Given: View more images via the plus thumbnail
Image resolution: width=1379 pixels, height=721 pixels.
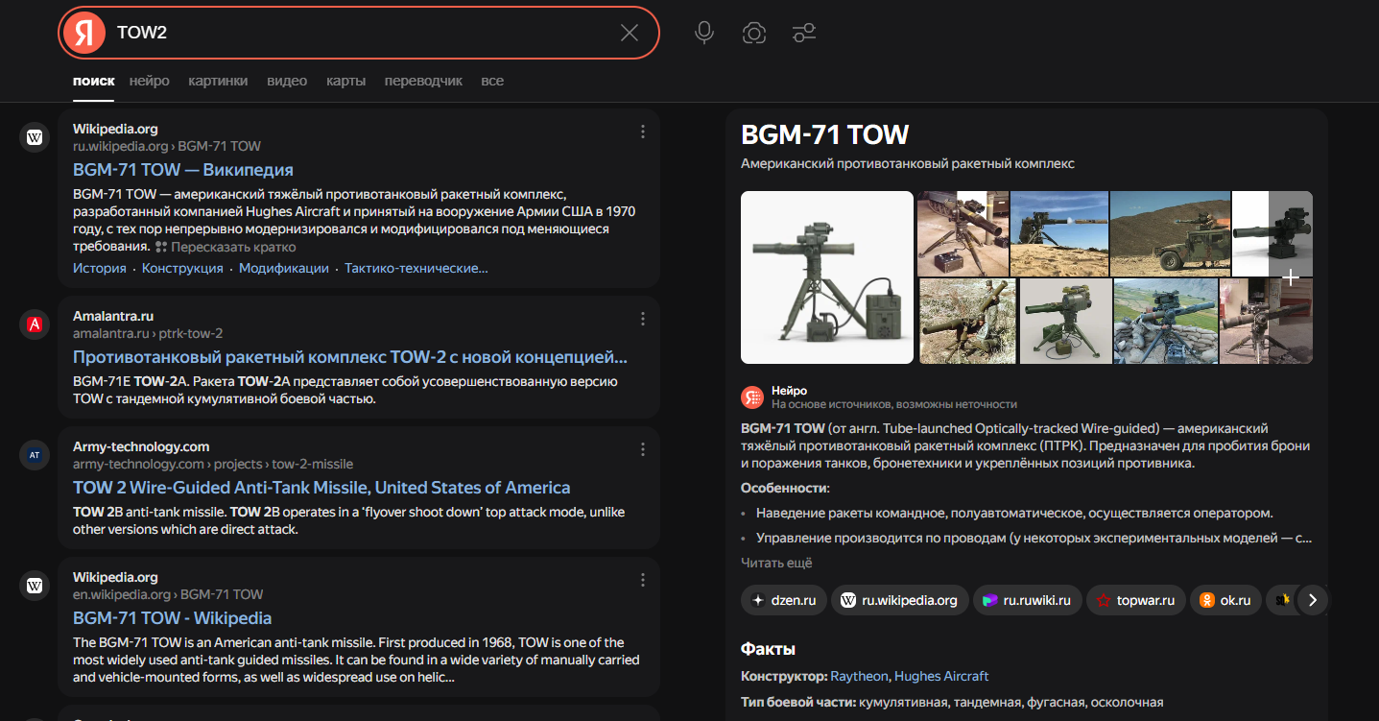Looking at the screenshot, I should coord(1291,277).
